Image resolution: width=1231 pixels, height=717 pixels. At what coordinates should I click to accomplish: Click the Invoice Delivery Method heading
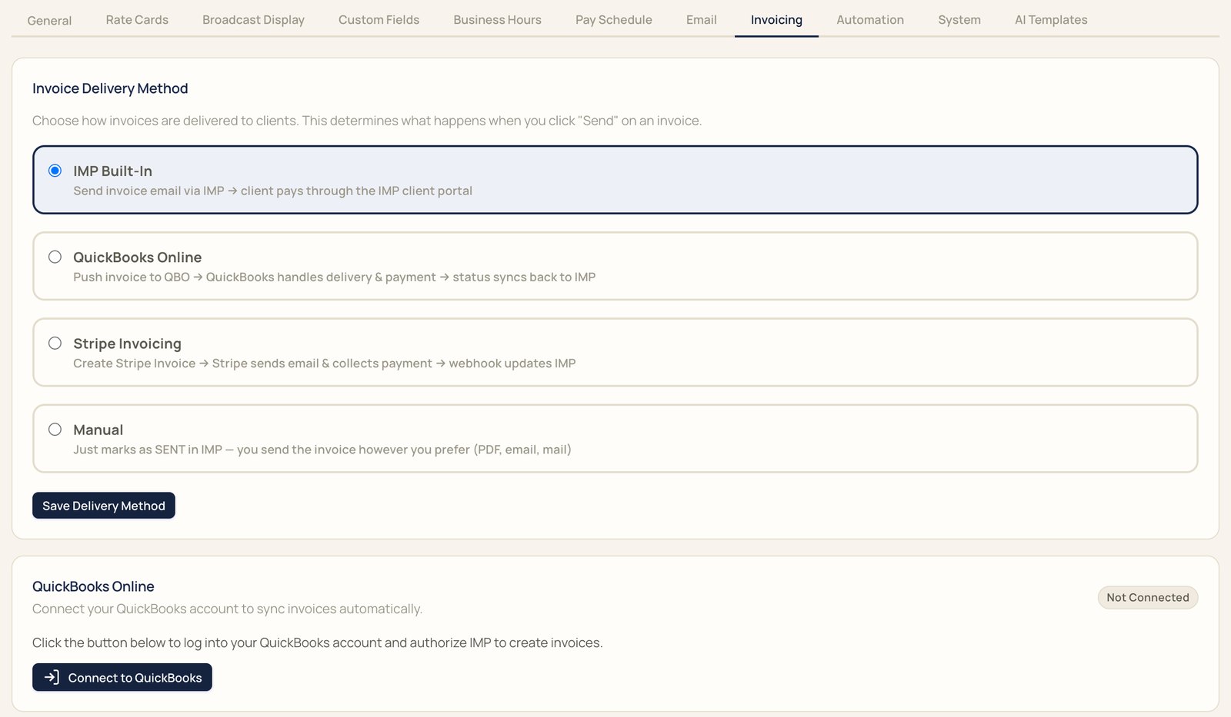pos(110,88)
